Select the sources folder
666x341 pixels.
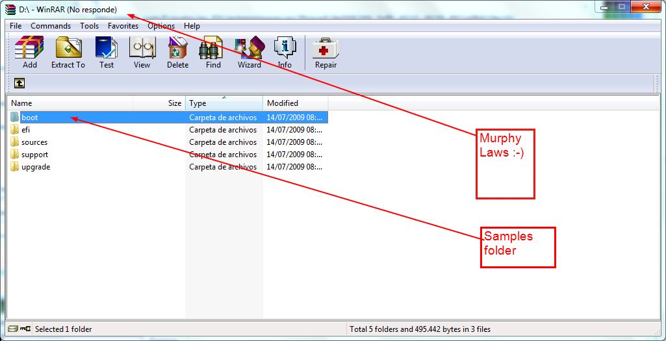tap(34, 142)
